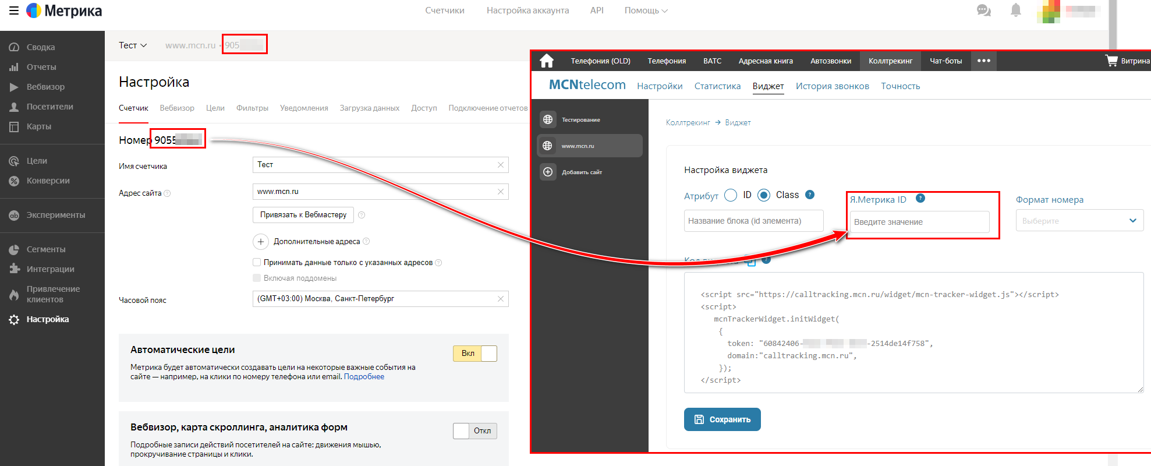
Task: Open Чат-боты in the MCN top menu
Action: pyautogui.click(x=945, y=61)
